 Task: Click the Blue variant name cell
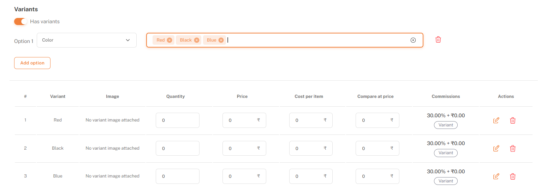(x=58, y=176)
